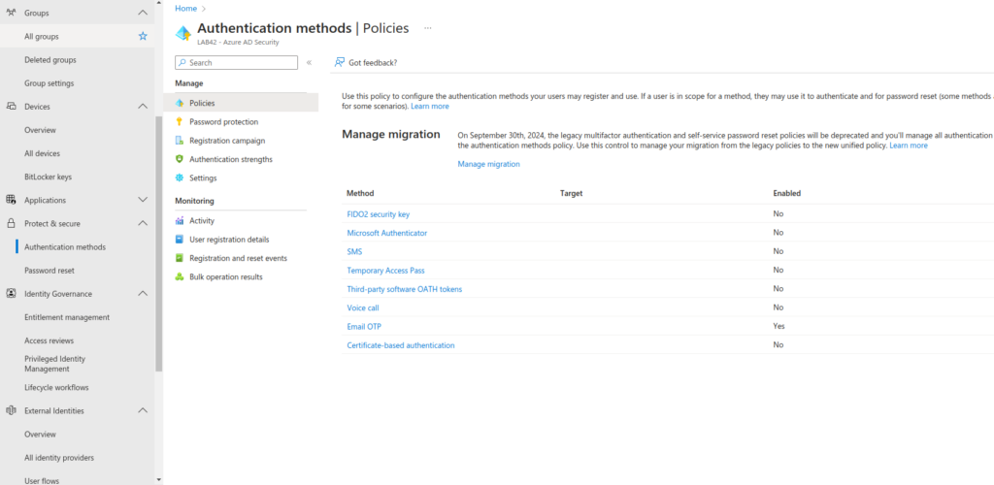The height and width of the screenshot is (485, 994).
Task: Click the Got feedback person icon
Action: [340, 62]
